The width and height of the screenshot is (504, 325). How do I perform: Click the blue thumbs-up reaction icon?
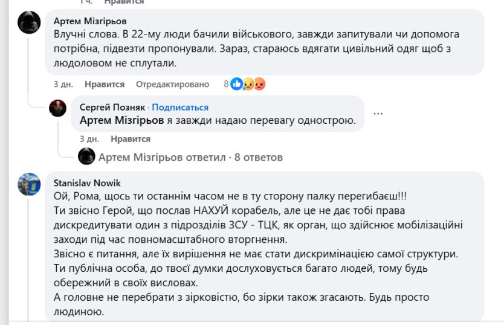pyautogui.click(x=237, y=85)
